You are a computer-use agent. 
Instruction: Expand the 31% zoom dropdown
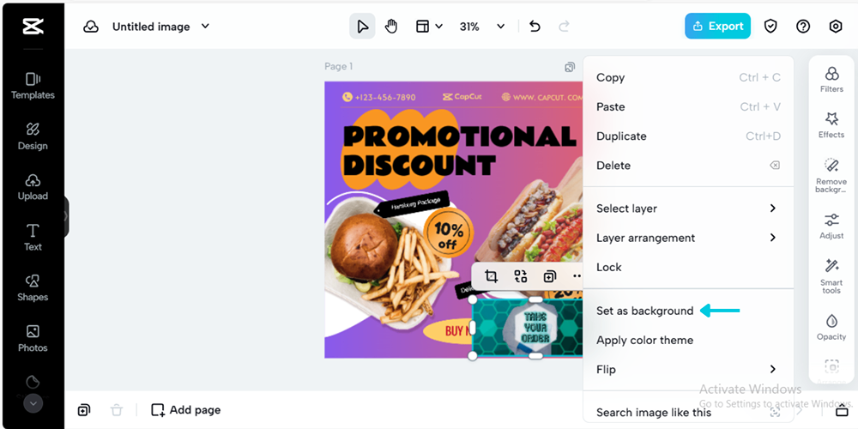coord(482,27)
